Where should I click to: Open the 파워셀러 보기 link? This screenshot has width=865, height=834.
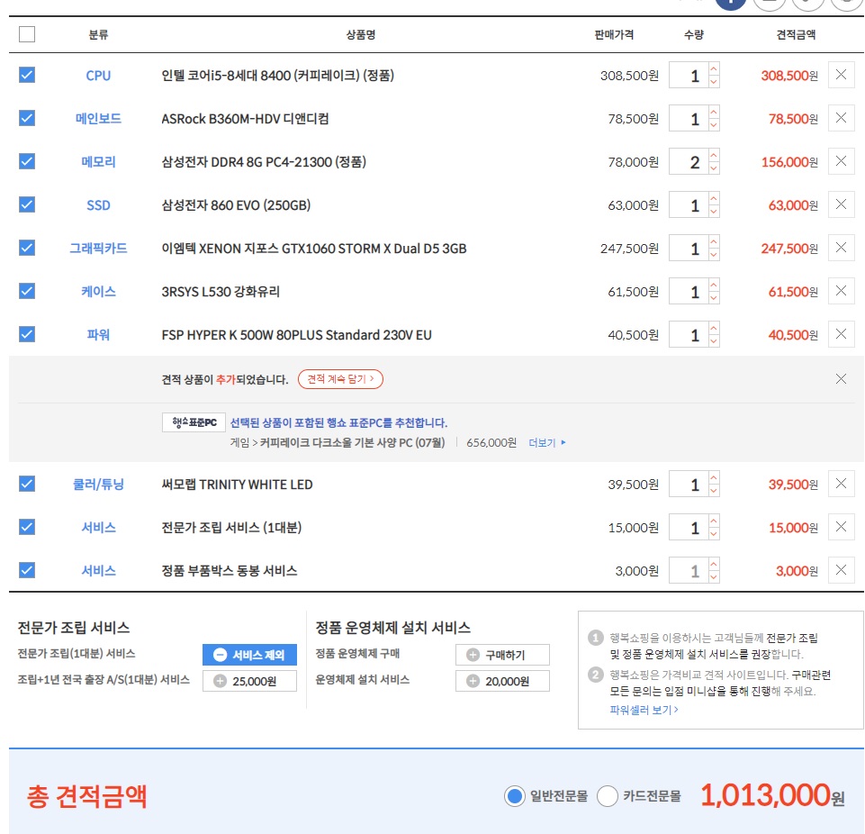(644, 710)
